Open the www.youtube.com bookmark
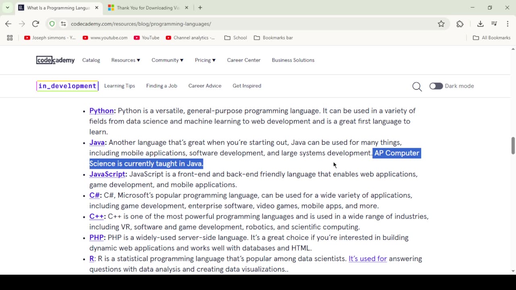Viewport: 516px width, 290px height. (x=105, y=37)
